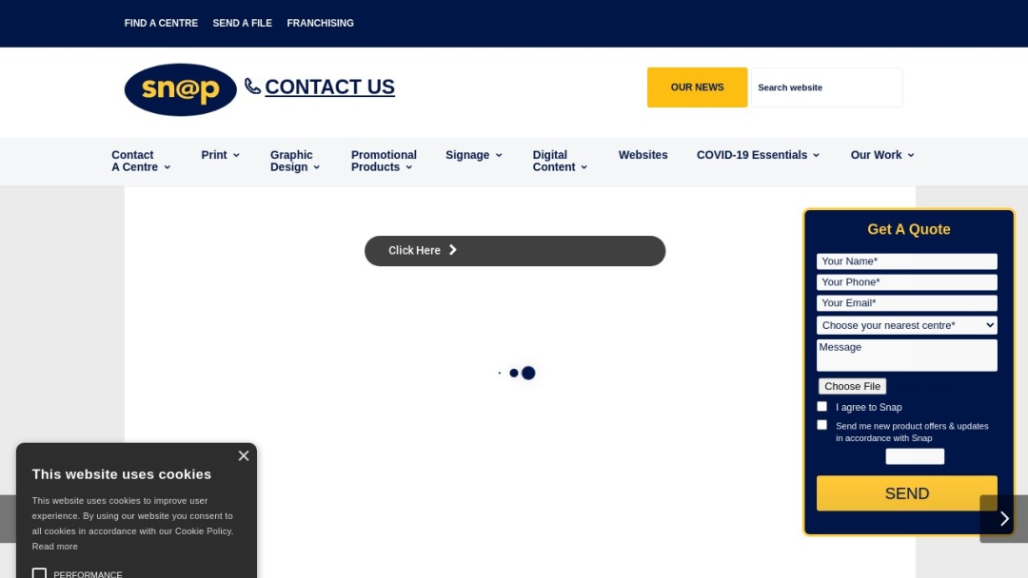Open the Websites menu item
This screenshot has width=1028, height=578.
642,154
